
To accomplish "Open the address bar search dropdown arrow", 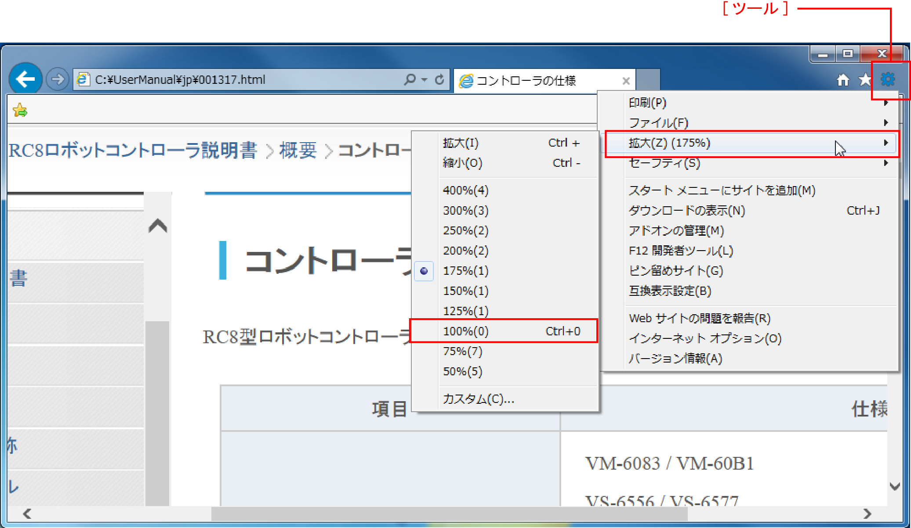I will (x=424, y=80).
